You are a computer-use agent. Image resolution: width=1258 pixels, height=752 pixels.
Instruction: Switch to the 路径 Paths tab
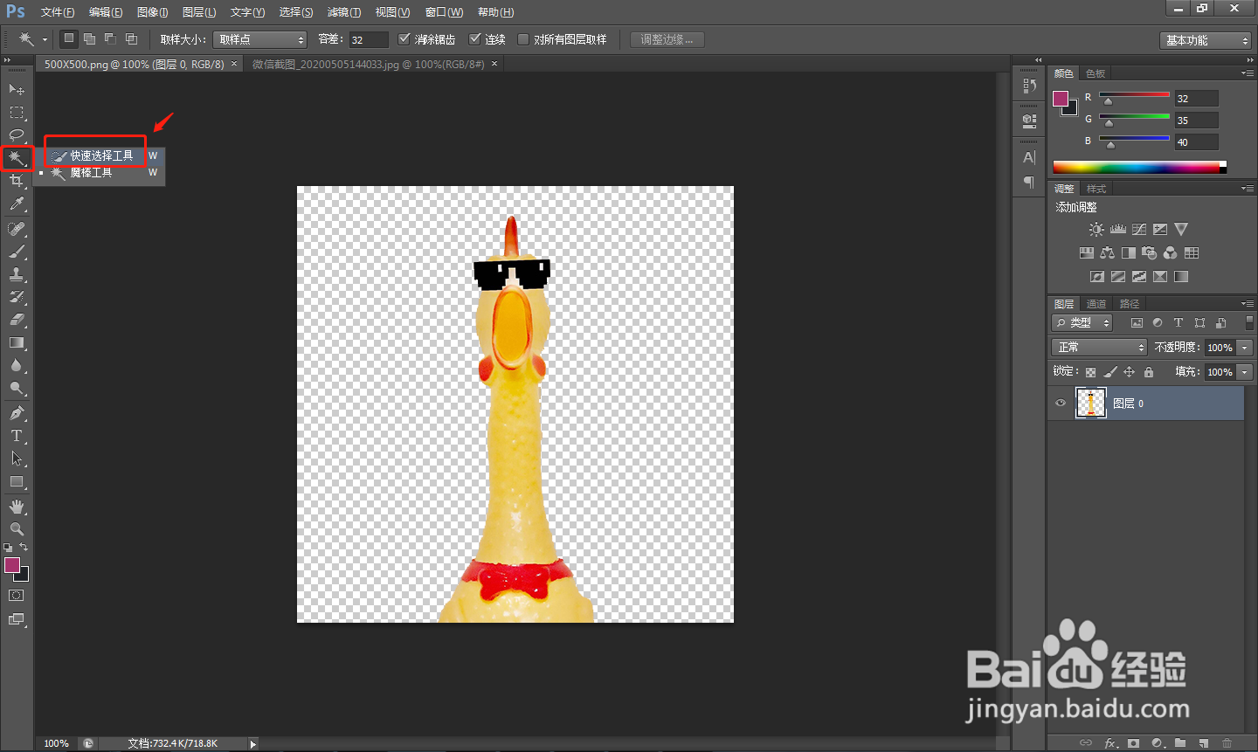pos(1130,304)
